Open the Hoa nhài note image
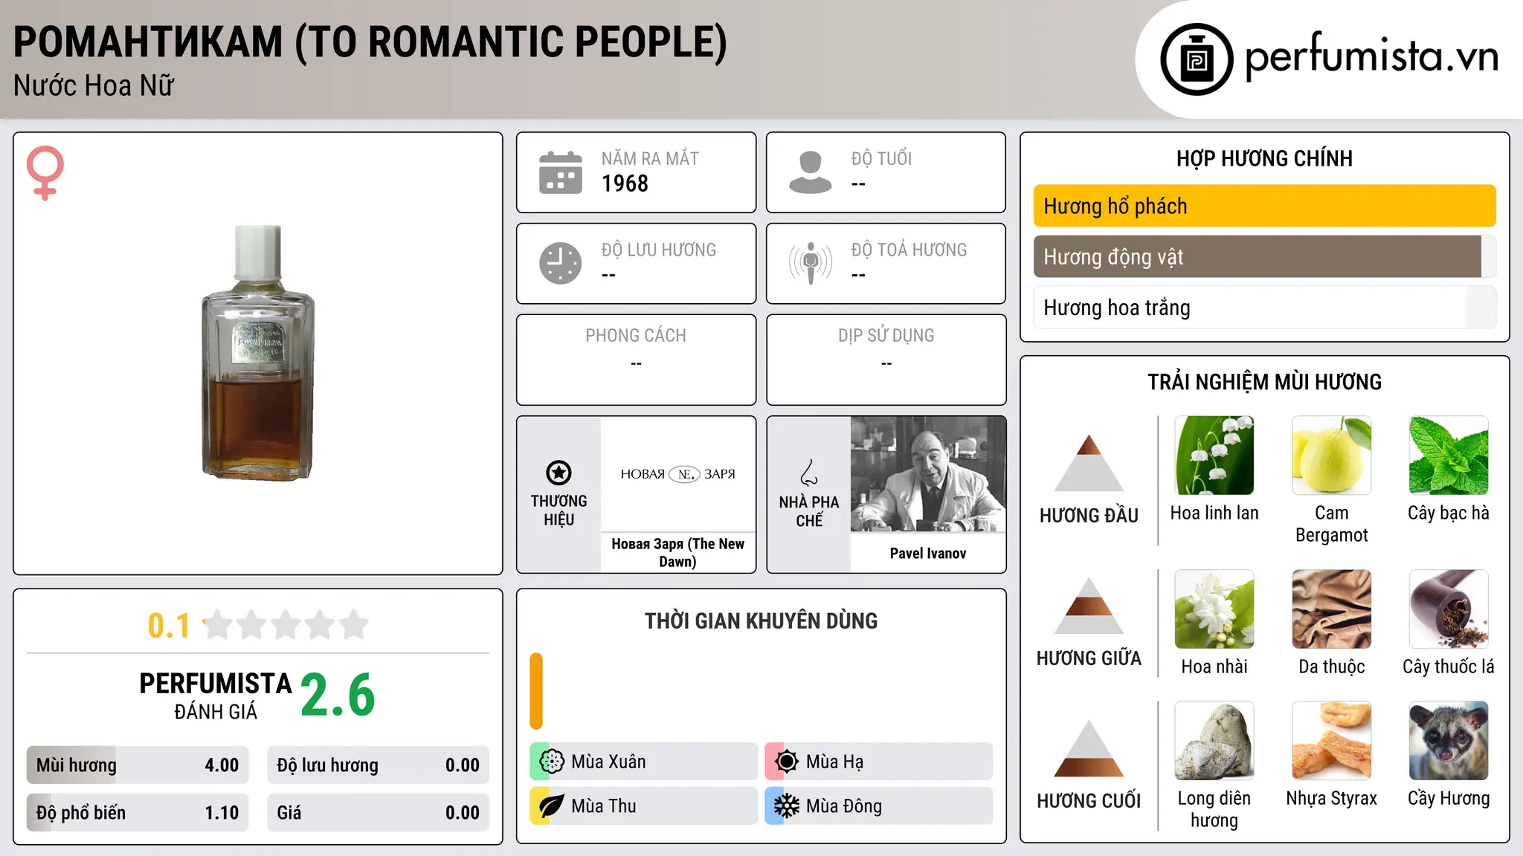 pyautogui.click(x=1214, y=609)
